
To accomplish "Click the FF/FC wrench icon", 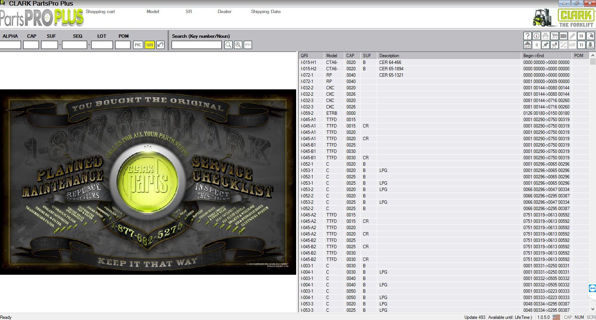I will [563, 45].
